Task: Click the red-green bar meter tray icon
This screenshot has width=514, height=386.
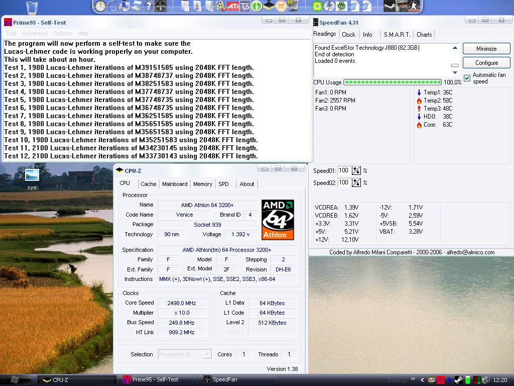Action: click(477, 380)
